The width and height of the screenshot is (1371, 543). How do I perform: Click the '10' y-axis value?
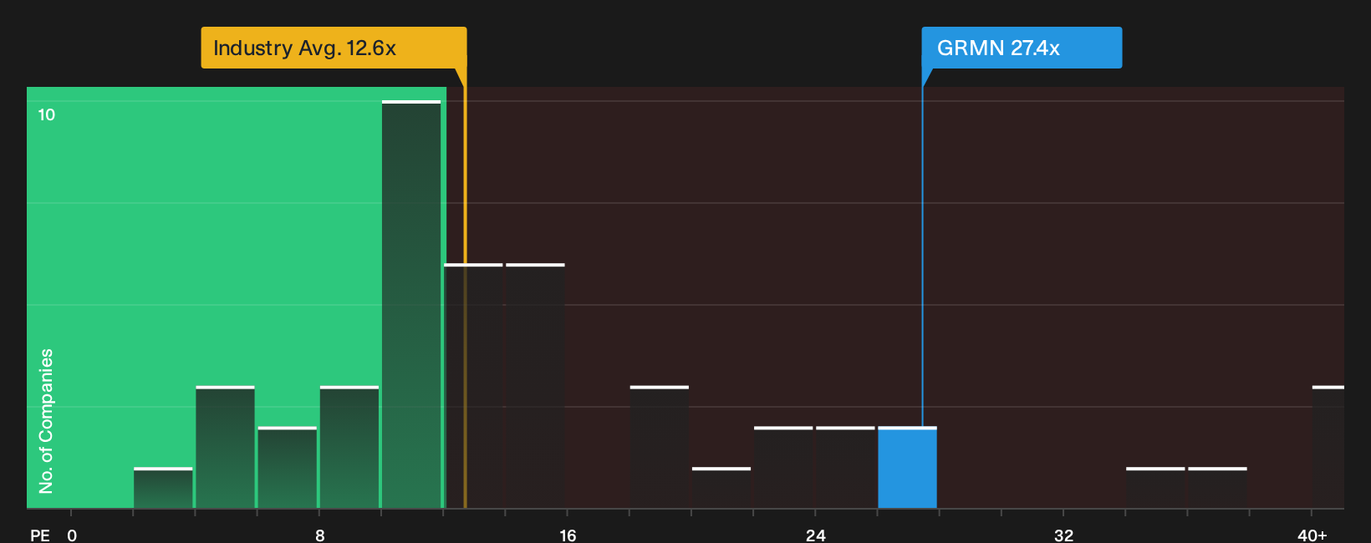pos(47,114)
